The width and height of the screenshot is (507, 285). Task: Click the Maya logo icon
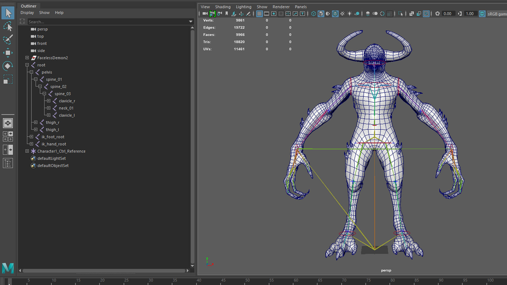8,268
